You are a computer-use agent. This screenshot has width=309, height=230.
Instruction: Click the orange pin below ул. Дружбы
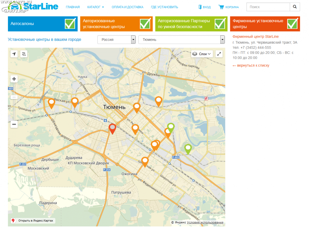tap(159, 101)
